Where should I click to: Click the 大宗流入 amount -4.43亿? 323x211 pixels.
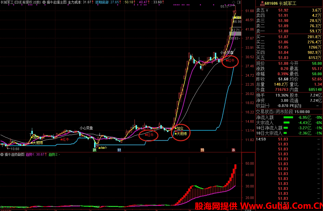coord(305,123)
